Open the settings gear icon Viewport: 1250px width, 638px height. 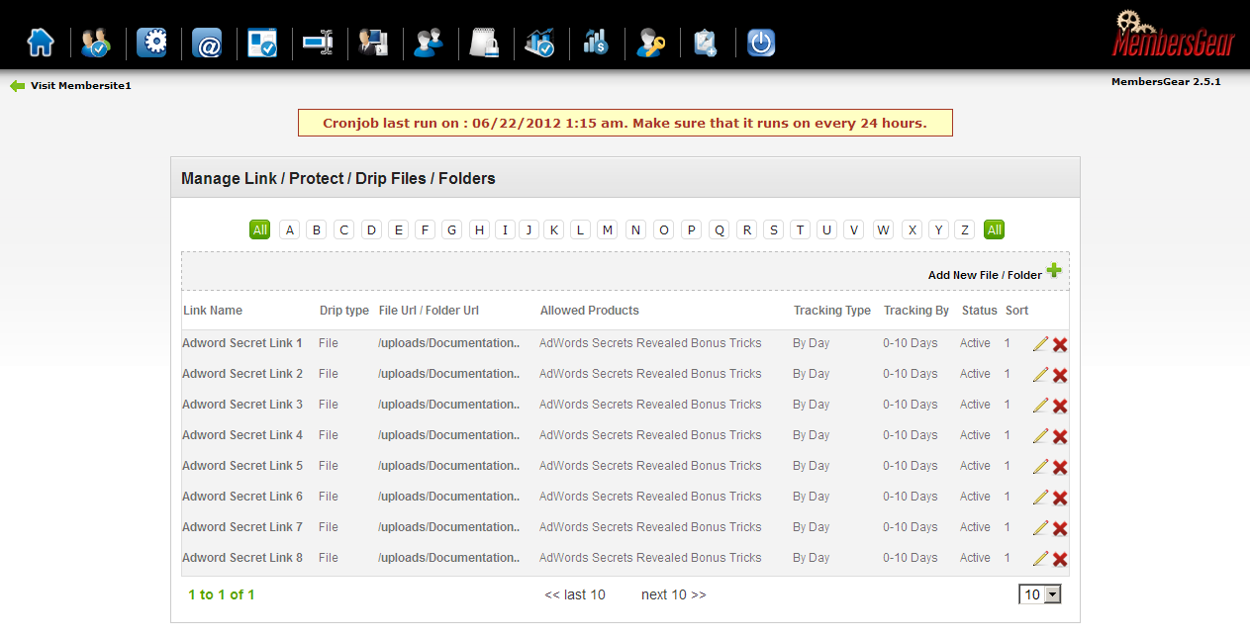[151, 44]
